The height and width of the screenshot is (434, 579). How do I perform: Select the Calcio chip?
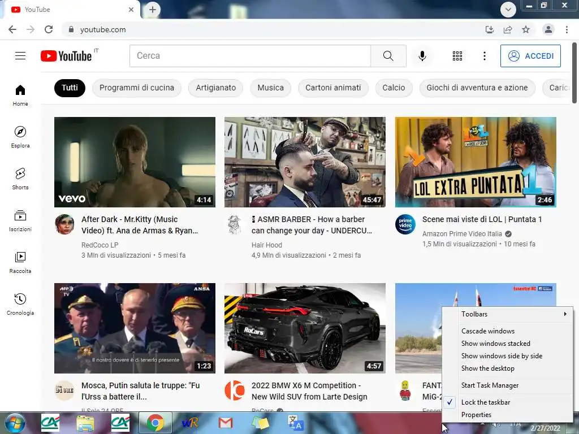[x=394, y=88]
